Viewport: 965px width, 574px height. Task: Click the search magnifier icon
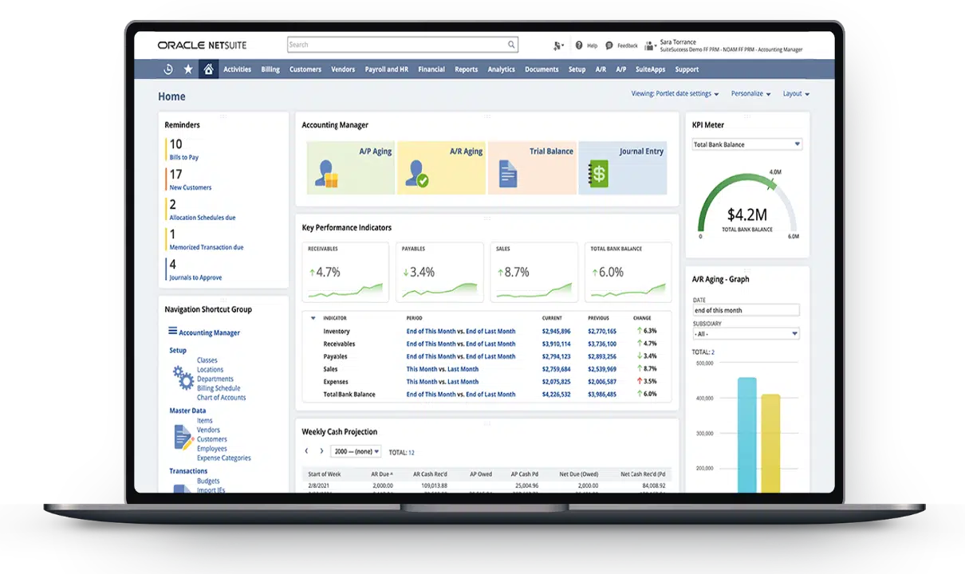coord(511,45)
